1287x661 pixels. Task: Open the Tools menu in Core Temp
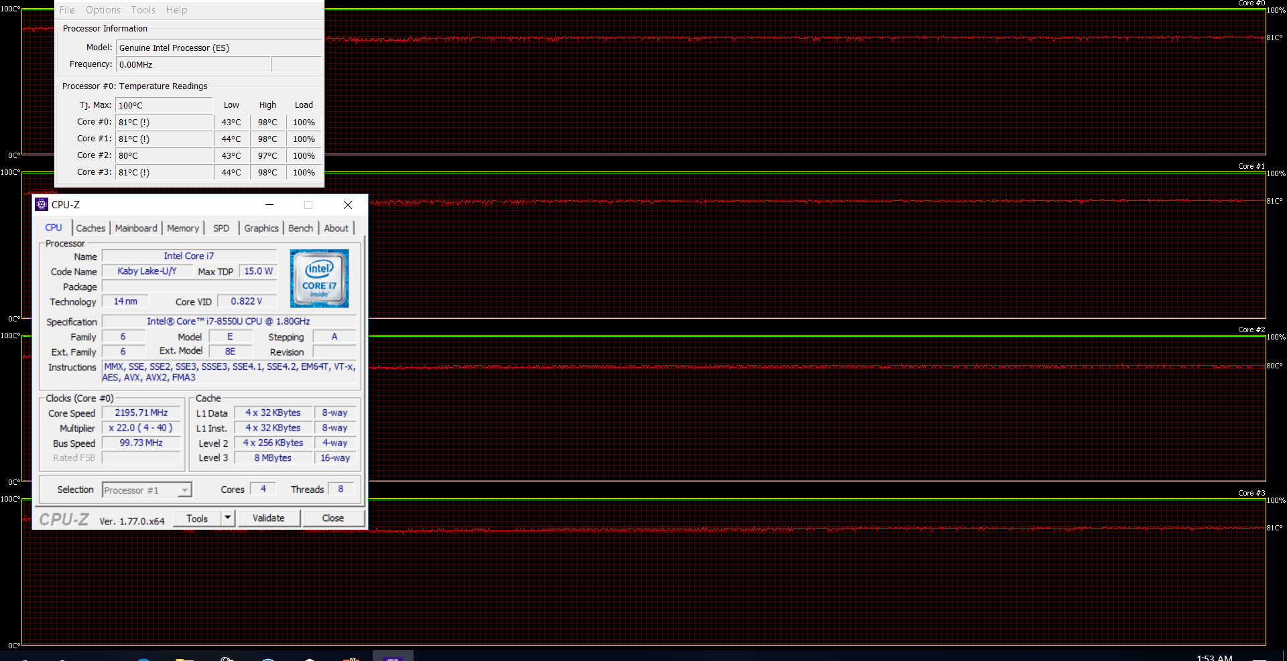[143, 10]
